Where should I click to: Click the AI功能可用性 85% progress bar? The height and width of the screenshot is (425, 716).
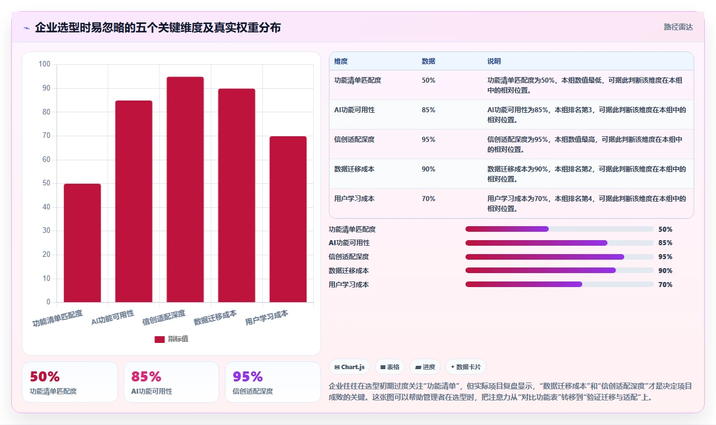(x=559, y=243)
